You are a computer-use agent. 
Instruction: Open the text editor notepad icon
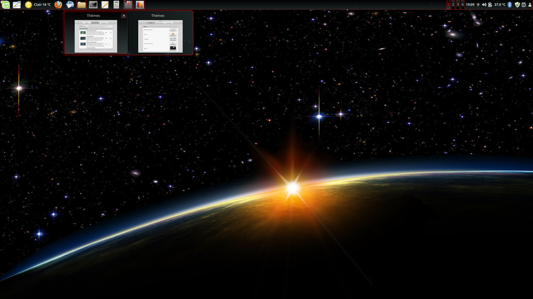click(105, 4)
